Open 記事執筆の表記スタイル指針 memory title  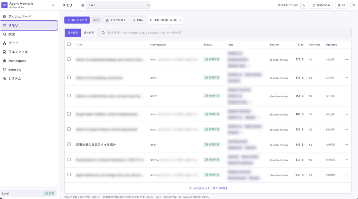[96, 145]
